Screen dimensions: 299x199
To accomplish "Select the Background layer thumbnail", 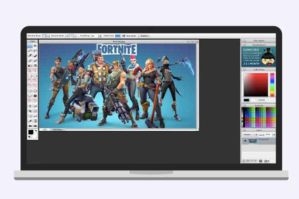I will click(x=253, y=141).
